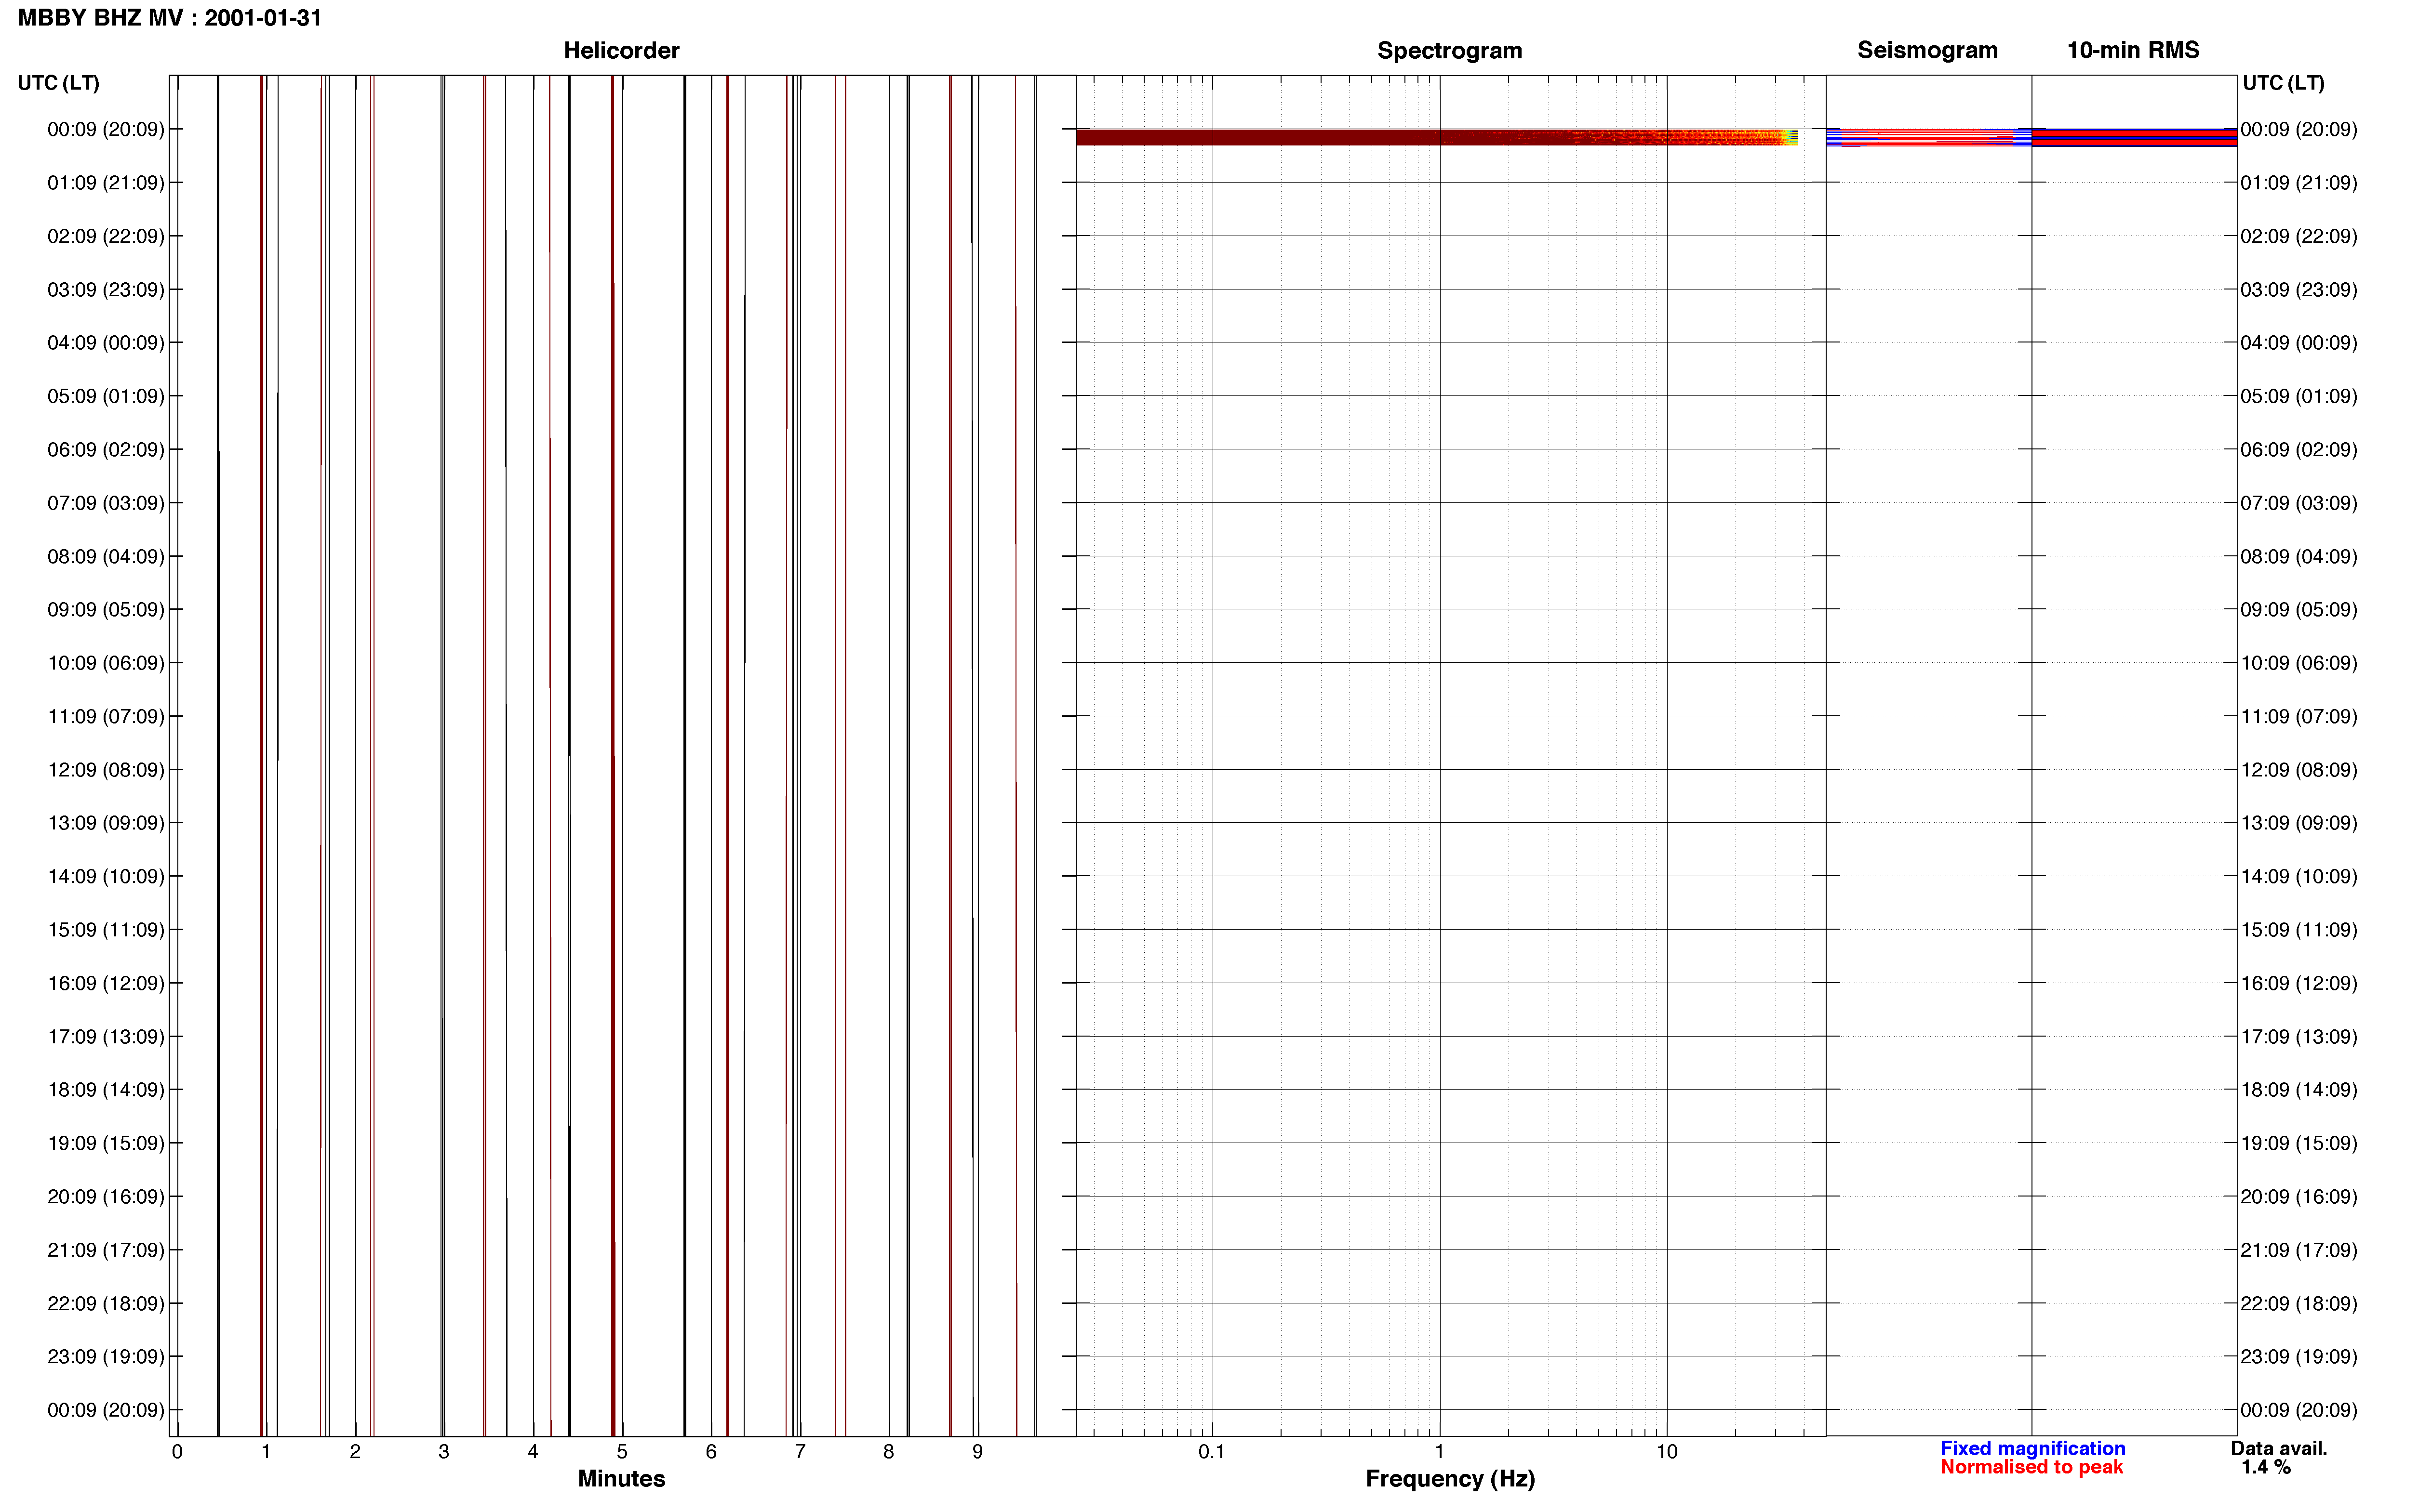Click the Minutes axis label
This screenshot has height=1512, width=2419.
tap(621, 1478)
